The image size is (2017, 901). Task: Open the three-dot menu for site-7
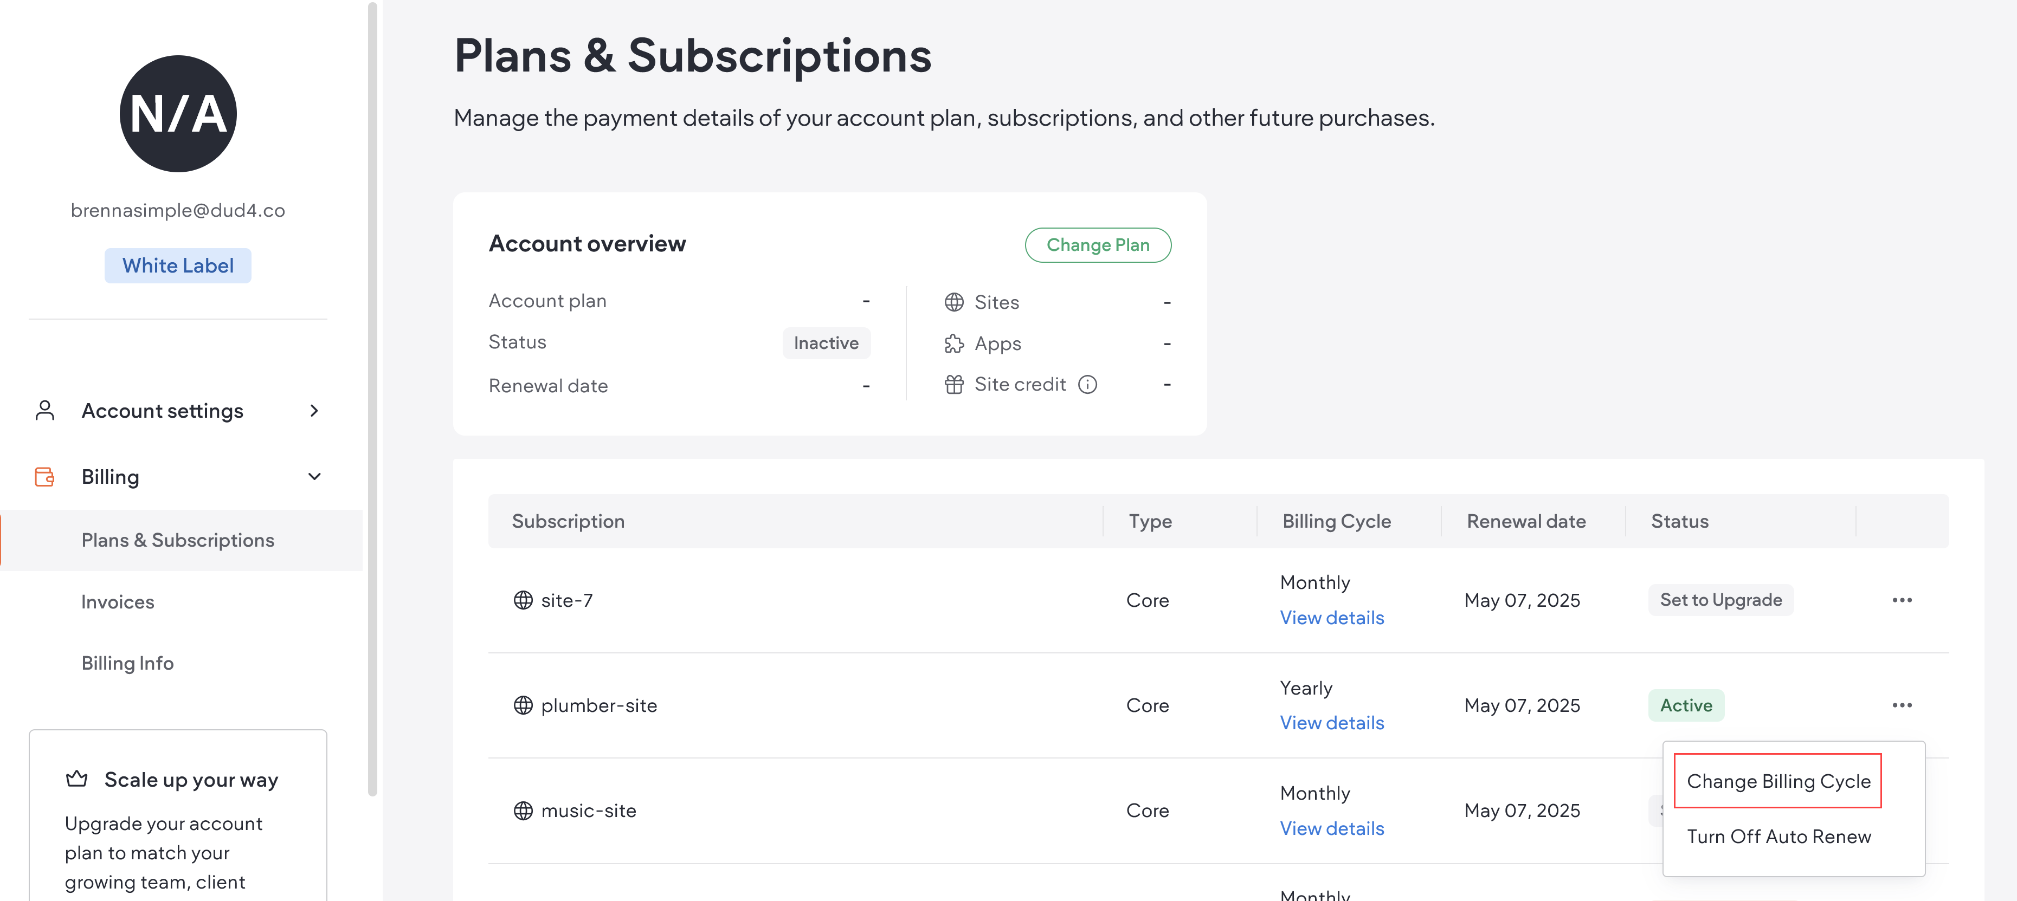pyautogui.click(x=1902, y=600)
